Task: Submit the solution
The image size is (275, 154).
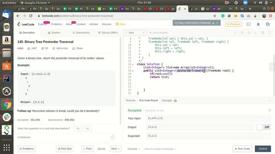Action: coord(263,149)
